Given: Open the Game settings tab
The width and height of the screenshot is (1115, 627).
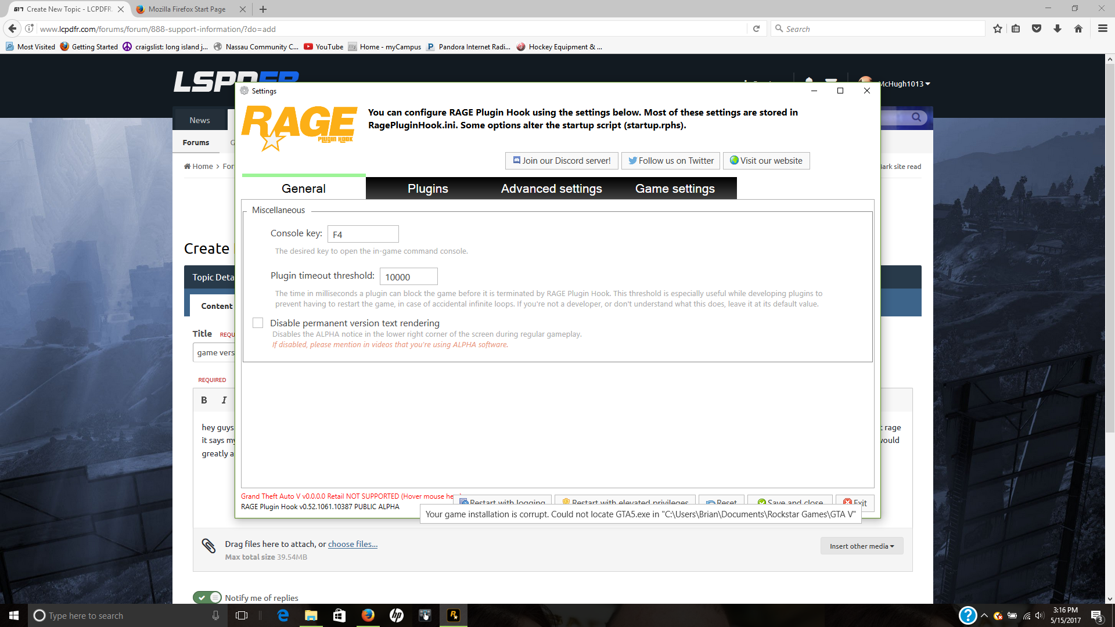Looking at the screenshot, I should [x=674, y=189].
